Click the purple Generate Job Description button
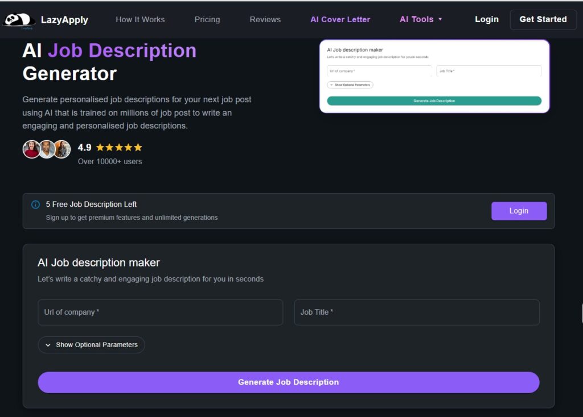Viewport: 583px width, 417px height. pos(288,382)
